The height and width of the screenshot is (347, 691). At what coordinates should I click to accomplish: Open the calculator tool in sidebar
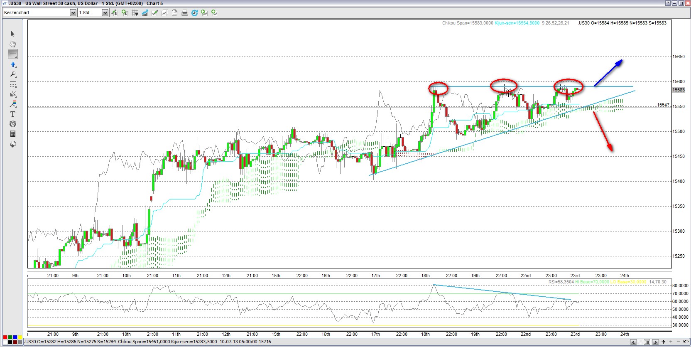coord(13,134)
